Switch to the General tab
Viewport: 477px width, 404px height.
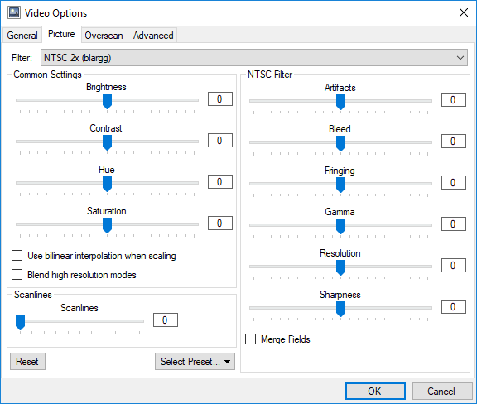coord(22,36)
